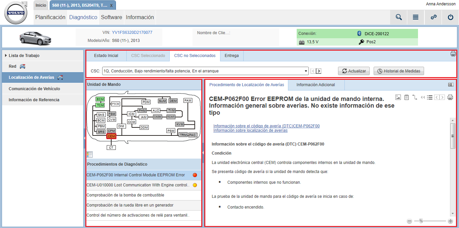Switch to the CSC no Seleccionados tab
Image resolution: width=459 pixels, height=228 pixels.
tap(195, 56)
